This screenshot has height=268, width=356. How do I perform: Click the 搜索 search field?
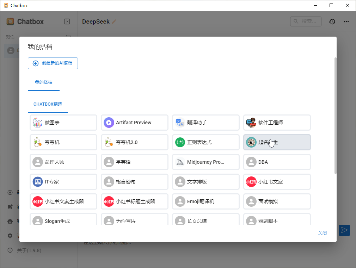pos(306,21)
